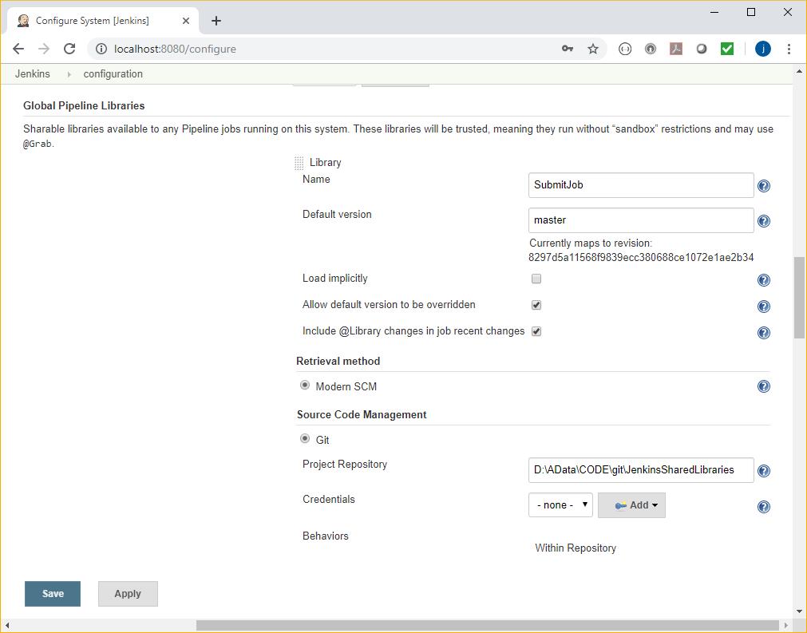Click the Global Pipeline Libraries heading
This screenshot has width=807, height=633.
coord(84,105)
